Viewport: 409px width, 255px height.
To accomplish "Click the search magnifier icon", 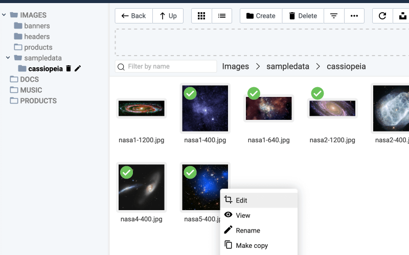I will (121, 67).
